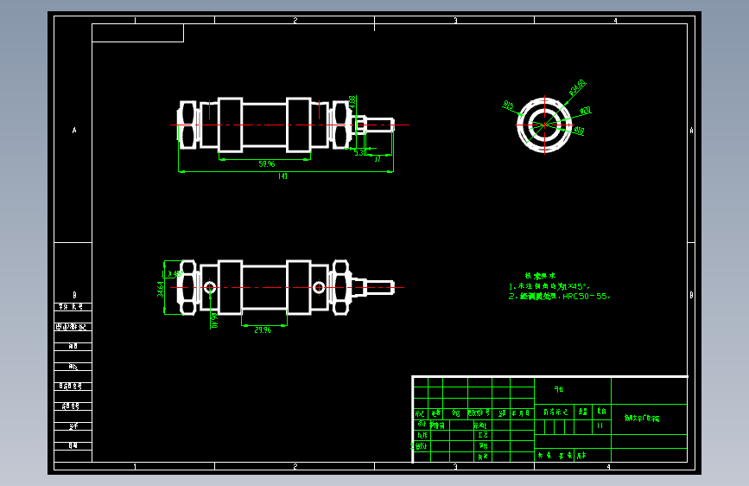Click the 年月日 date header cell

[521, 412]
